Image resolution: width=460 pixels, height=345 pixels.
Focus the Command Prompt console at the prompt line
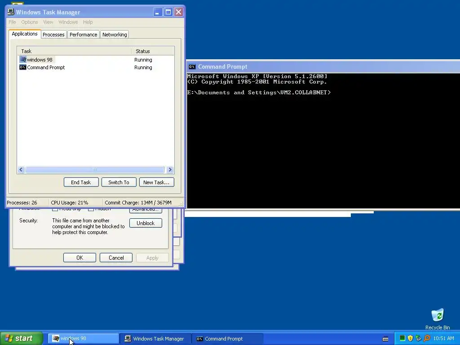259,93
